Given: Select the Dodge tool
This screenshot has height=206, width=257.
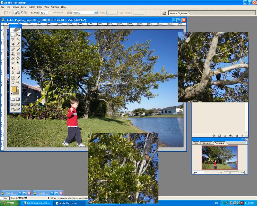Looking at the screenshot, I should tap(18, 62).
